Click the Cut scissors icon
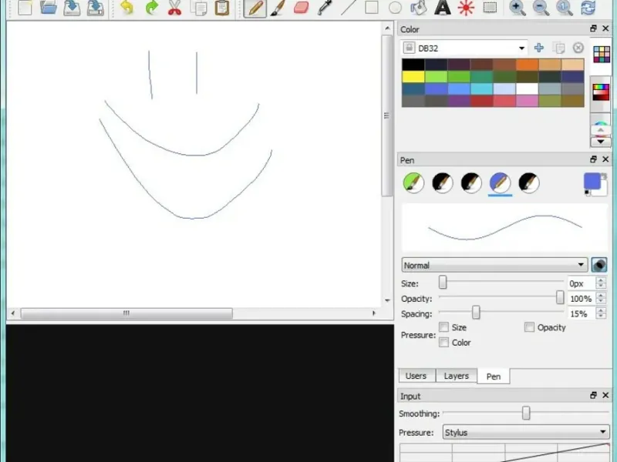This screenshot has height=462, width=617. (175, 8)
